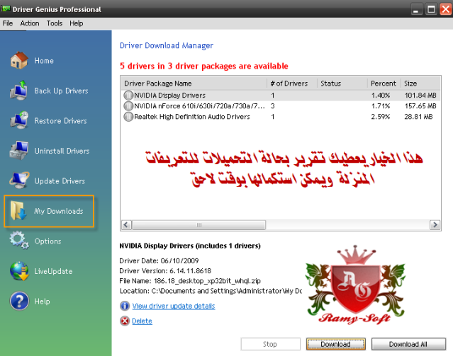The image size is (453, 356).
Task: Click the Back Up Drivers icon
Action: point(19,91)
